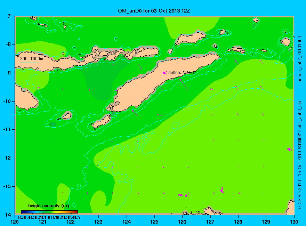
Task: Click the '0.5' label at colorbar right end
Action: pyautogui.click(x=77, y=217)
